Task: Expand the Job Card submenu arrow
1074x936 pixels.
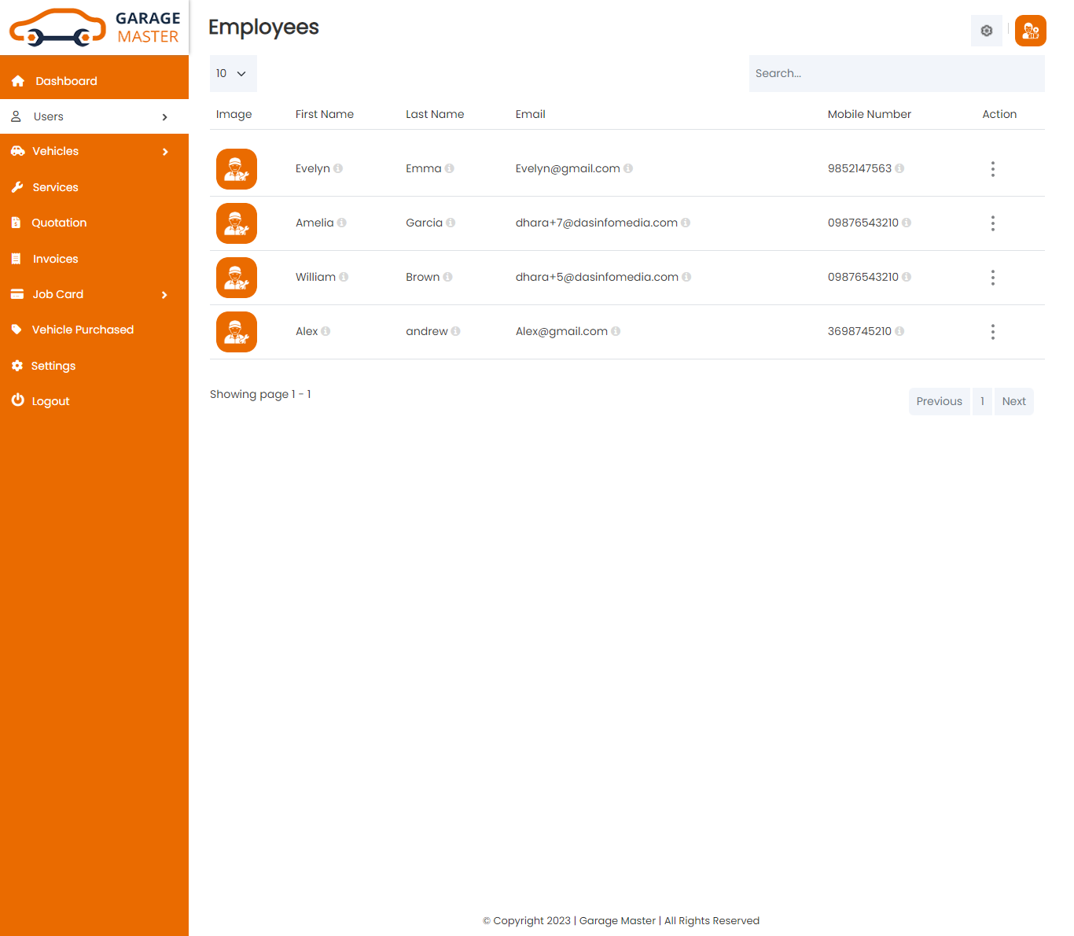Action: (164, 295)
